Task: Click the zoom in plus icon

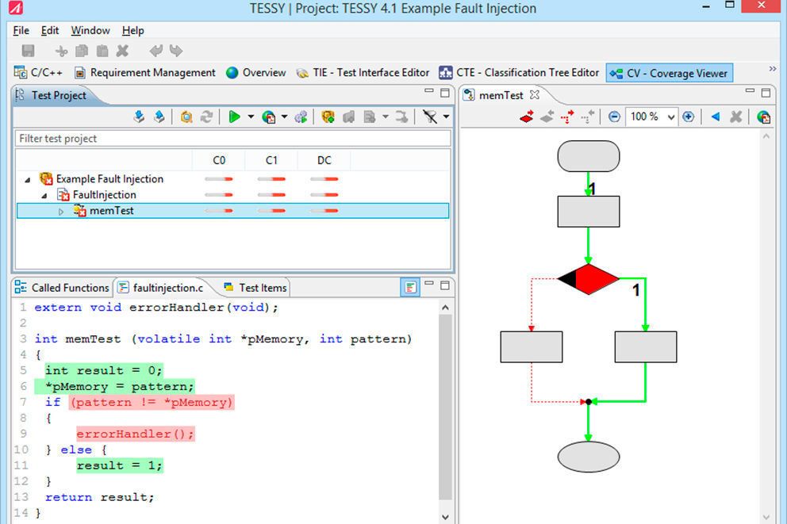Action: 688,117
